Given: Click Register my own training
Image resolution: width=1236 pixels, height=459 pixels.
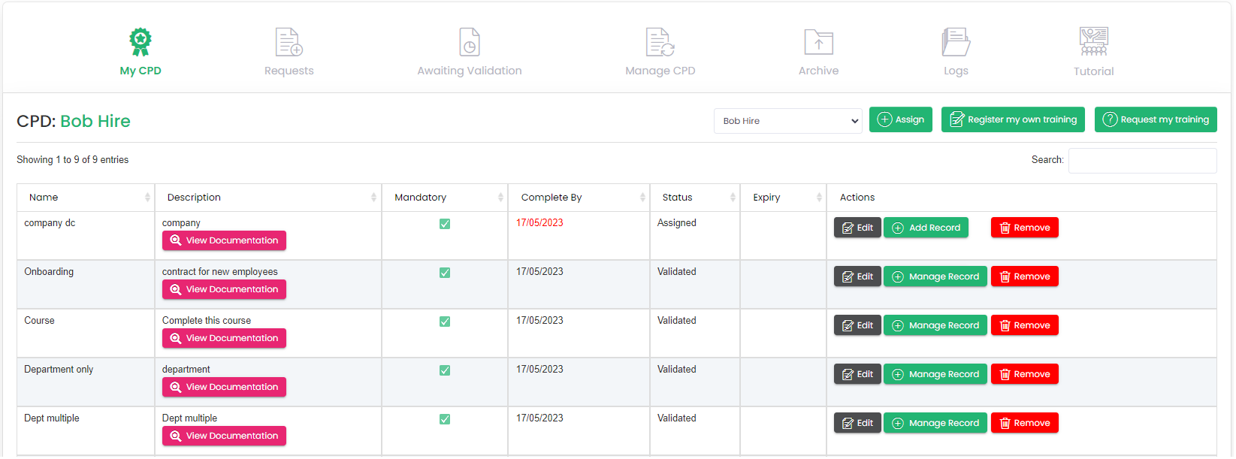Looking at the screenshot, I should pos(1012,119).
